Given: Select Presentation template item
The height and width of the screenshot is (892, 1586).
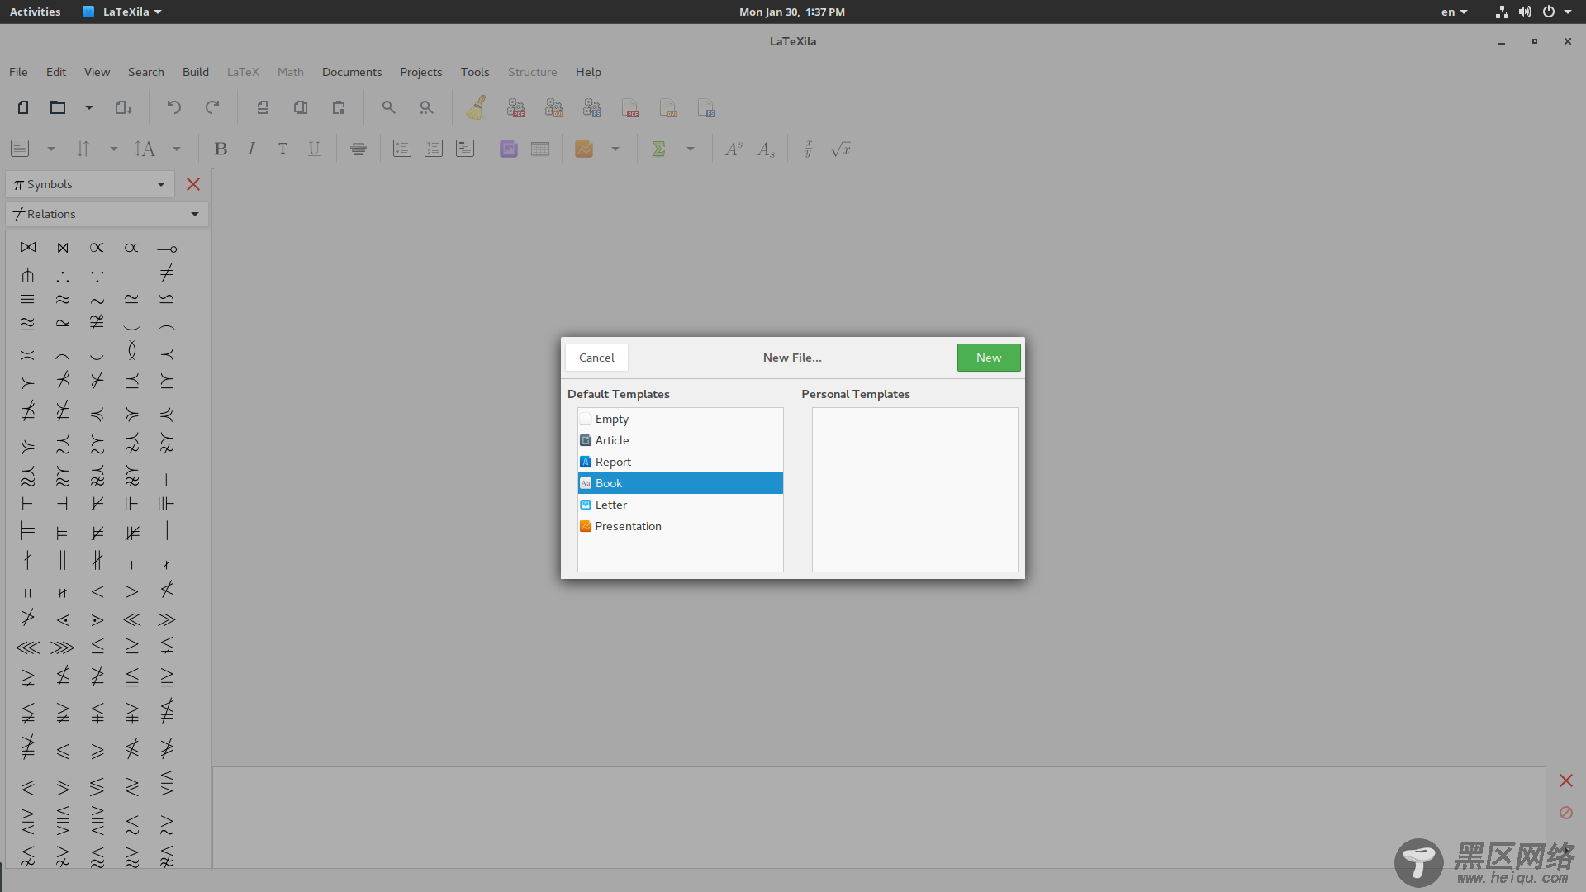Looking at the screenshot, I should pyautogui.click(x=629, y=526).
